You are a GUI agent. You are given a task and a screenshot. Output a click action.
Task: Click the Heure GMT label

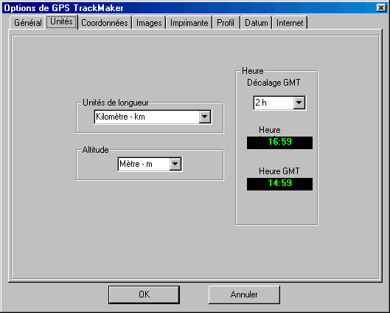click(x=279, y=171)
